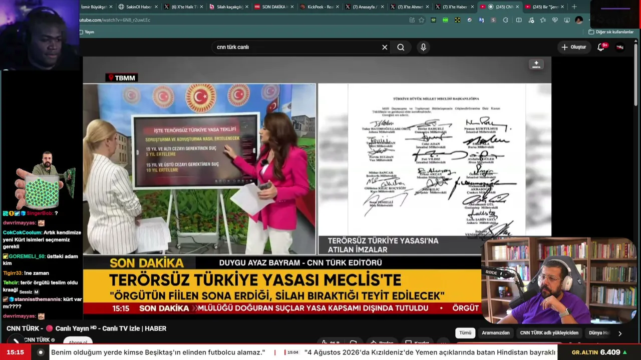
Task: Click the apps grid icon in address bar
Action: 412,20
